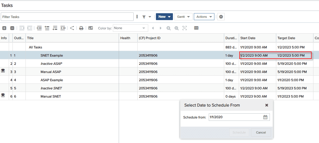Viewport: 319px width, 143px height.
Task: Zoom in on the Gantt chart
Action: click(x=176, y=28)
